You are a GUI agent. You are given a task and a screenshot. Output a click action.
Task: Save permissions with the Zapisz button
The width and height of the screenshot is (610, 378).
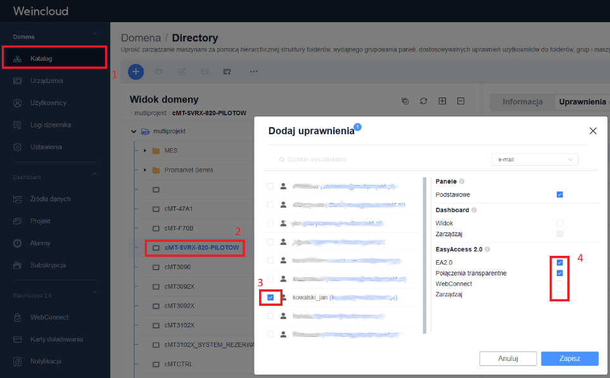click(569, 358)
